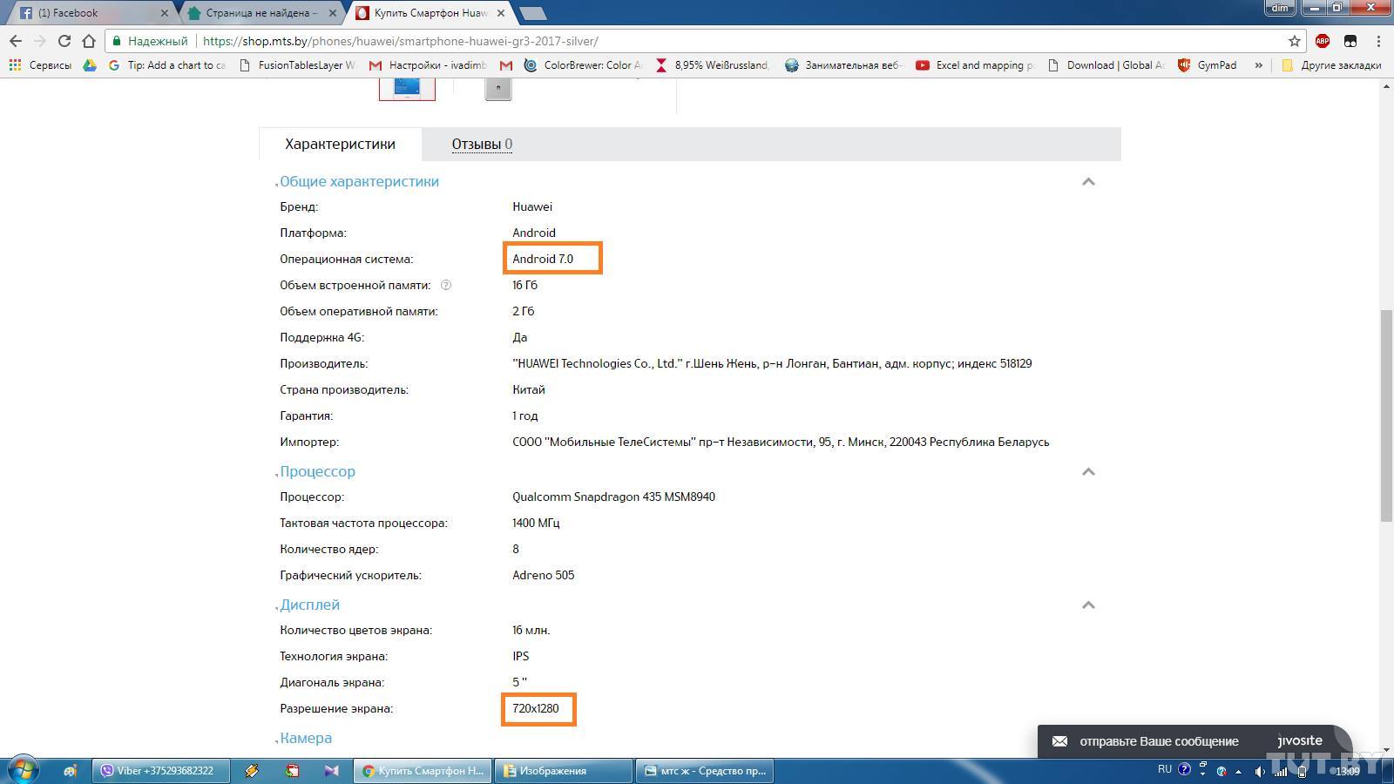The height and width of the screenshot is (784, 1394).
Task: Open the Другие закладки folder
Action: (x=1331, y=65)
